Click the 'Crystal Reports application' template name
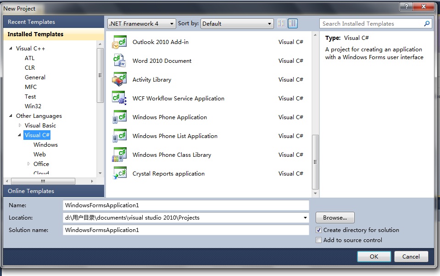 (x=168, y=174)
